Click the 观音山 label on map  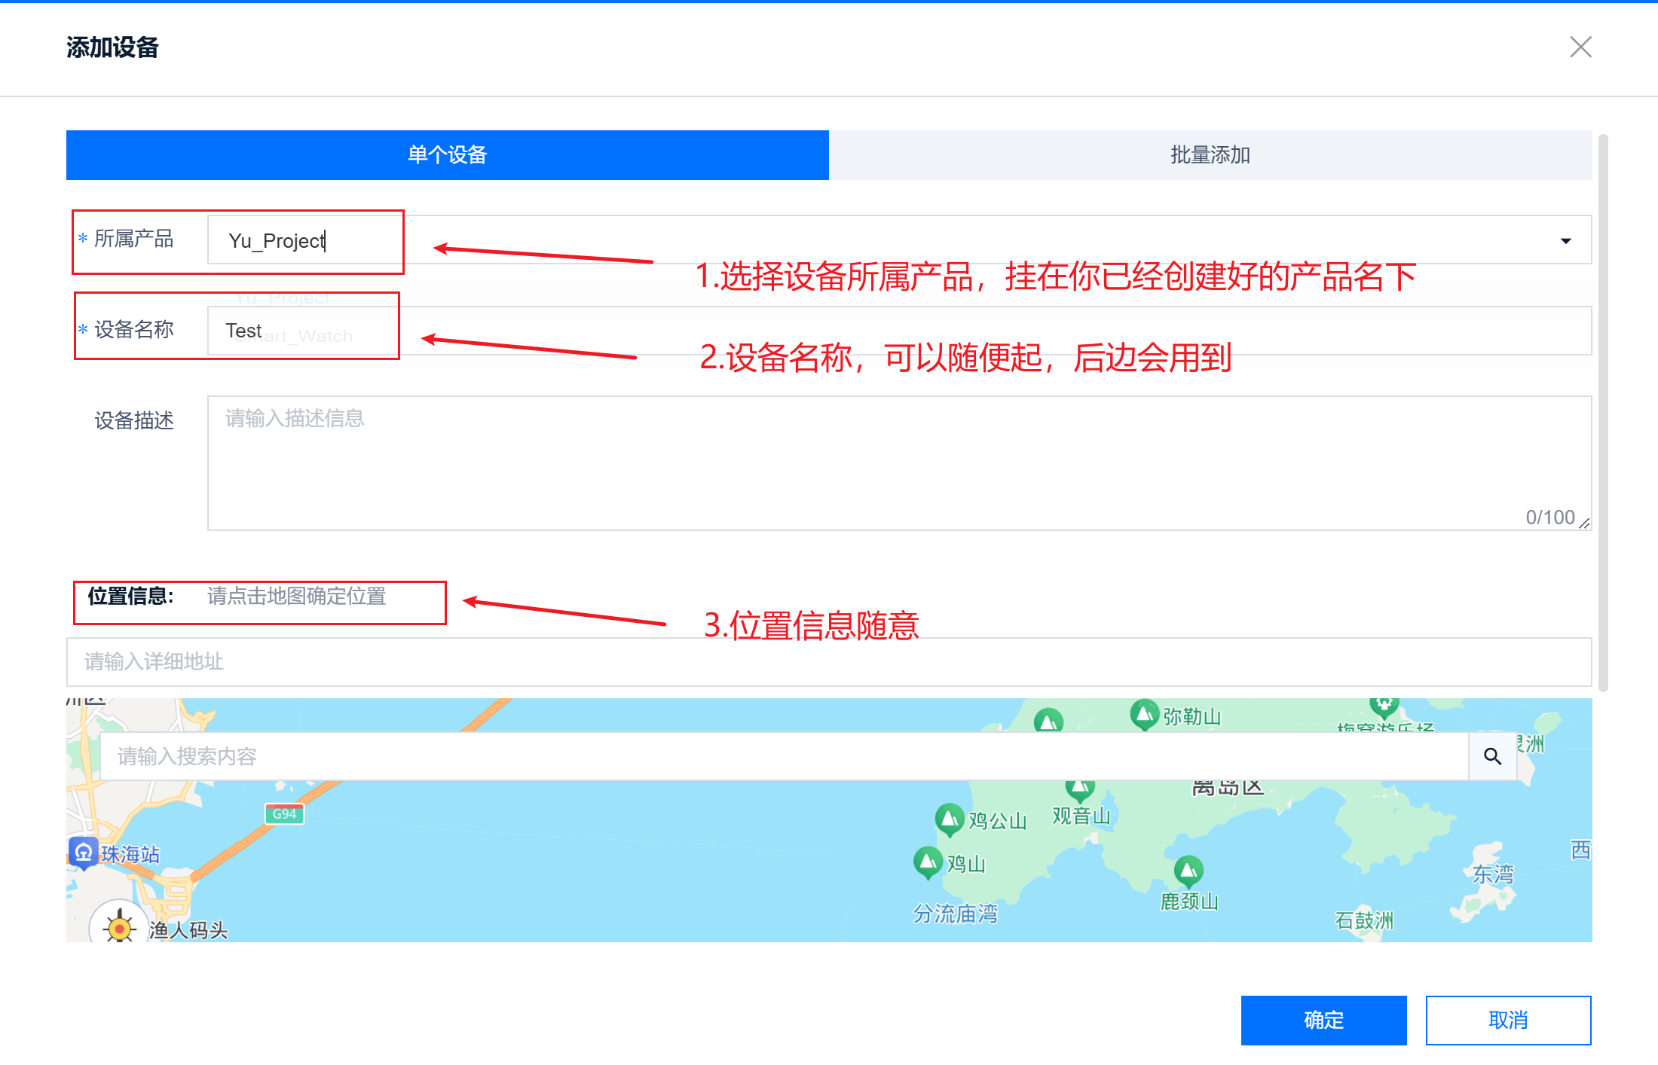(x=1081, y=816)
